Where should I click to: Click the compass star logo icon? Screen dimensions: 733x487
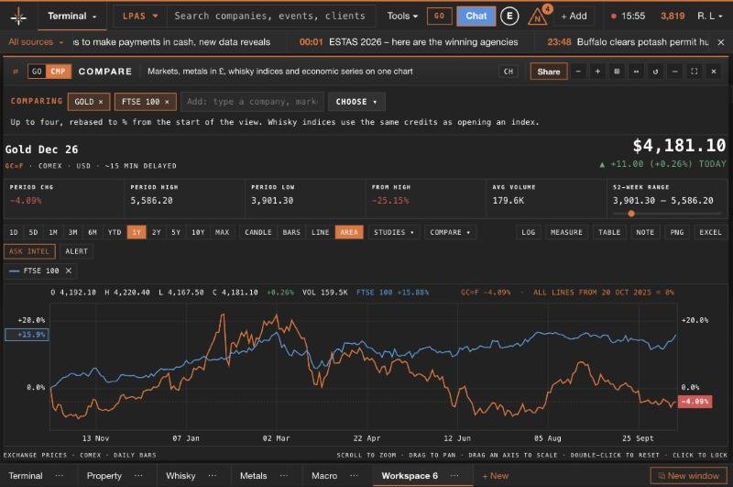(x=18, y=17)
